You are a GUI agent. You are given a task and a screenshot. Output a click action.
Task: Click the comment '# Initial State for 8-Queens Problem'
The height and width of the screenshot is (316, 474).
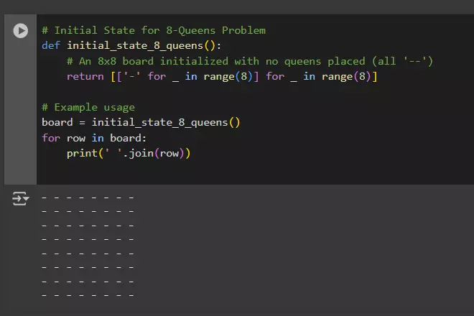tap(154, 31)
